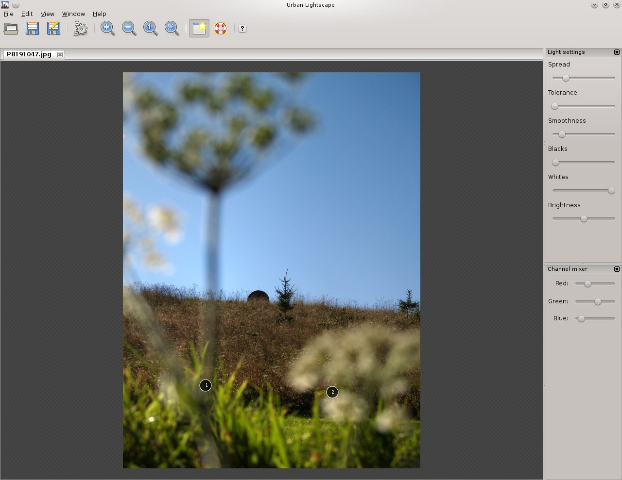Viewport: 622px width, 480px height.
Task: Select light point marker 1
Action: (x=206, y=385)
